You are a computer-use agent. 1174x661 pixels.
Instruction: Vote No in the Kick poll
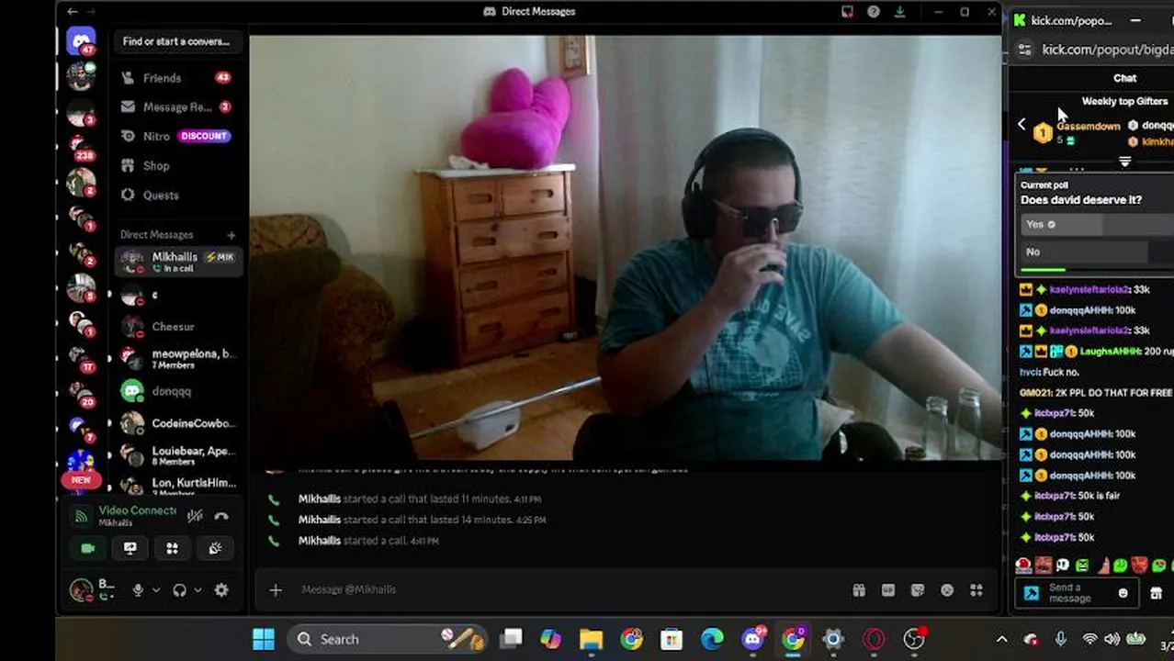[1097, 252]
